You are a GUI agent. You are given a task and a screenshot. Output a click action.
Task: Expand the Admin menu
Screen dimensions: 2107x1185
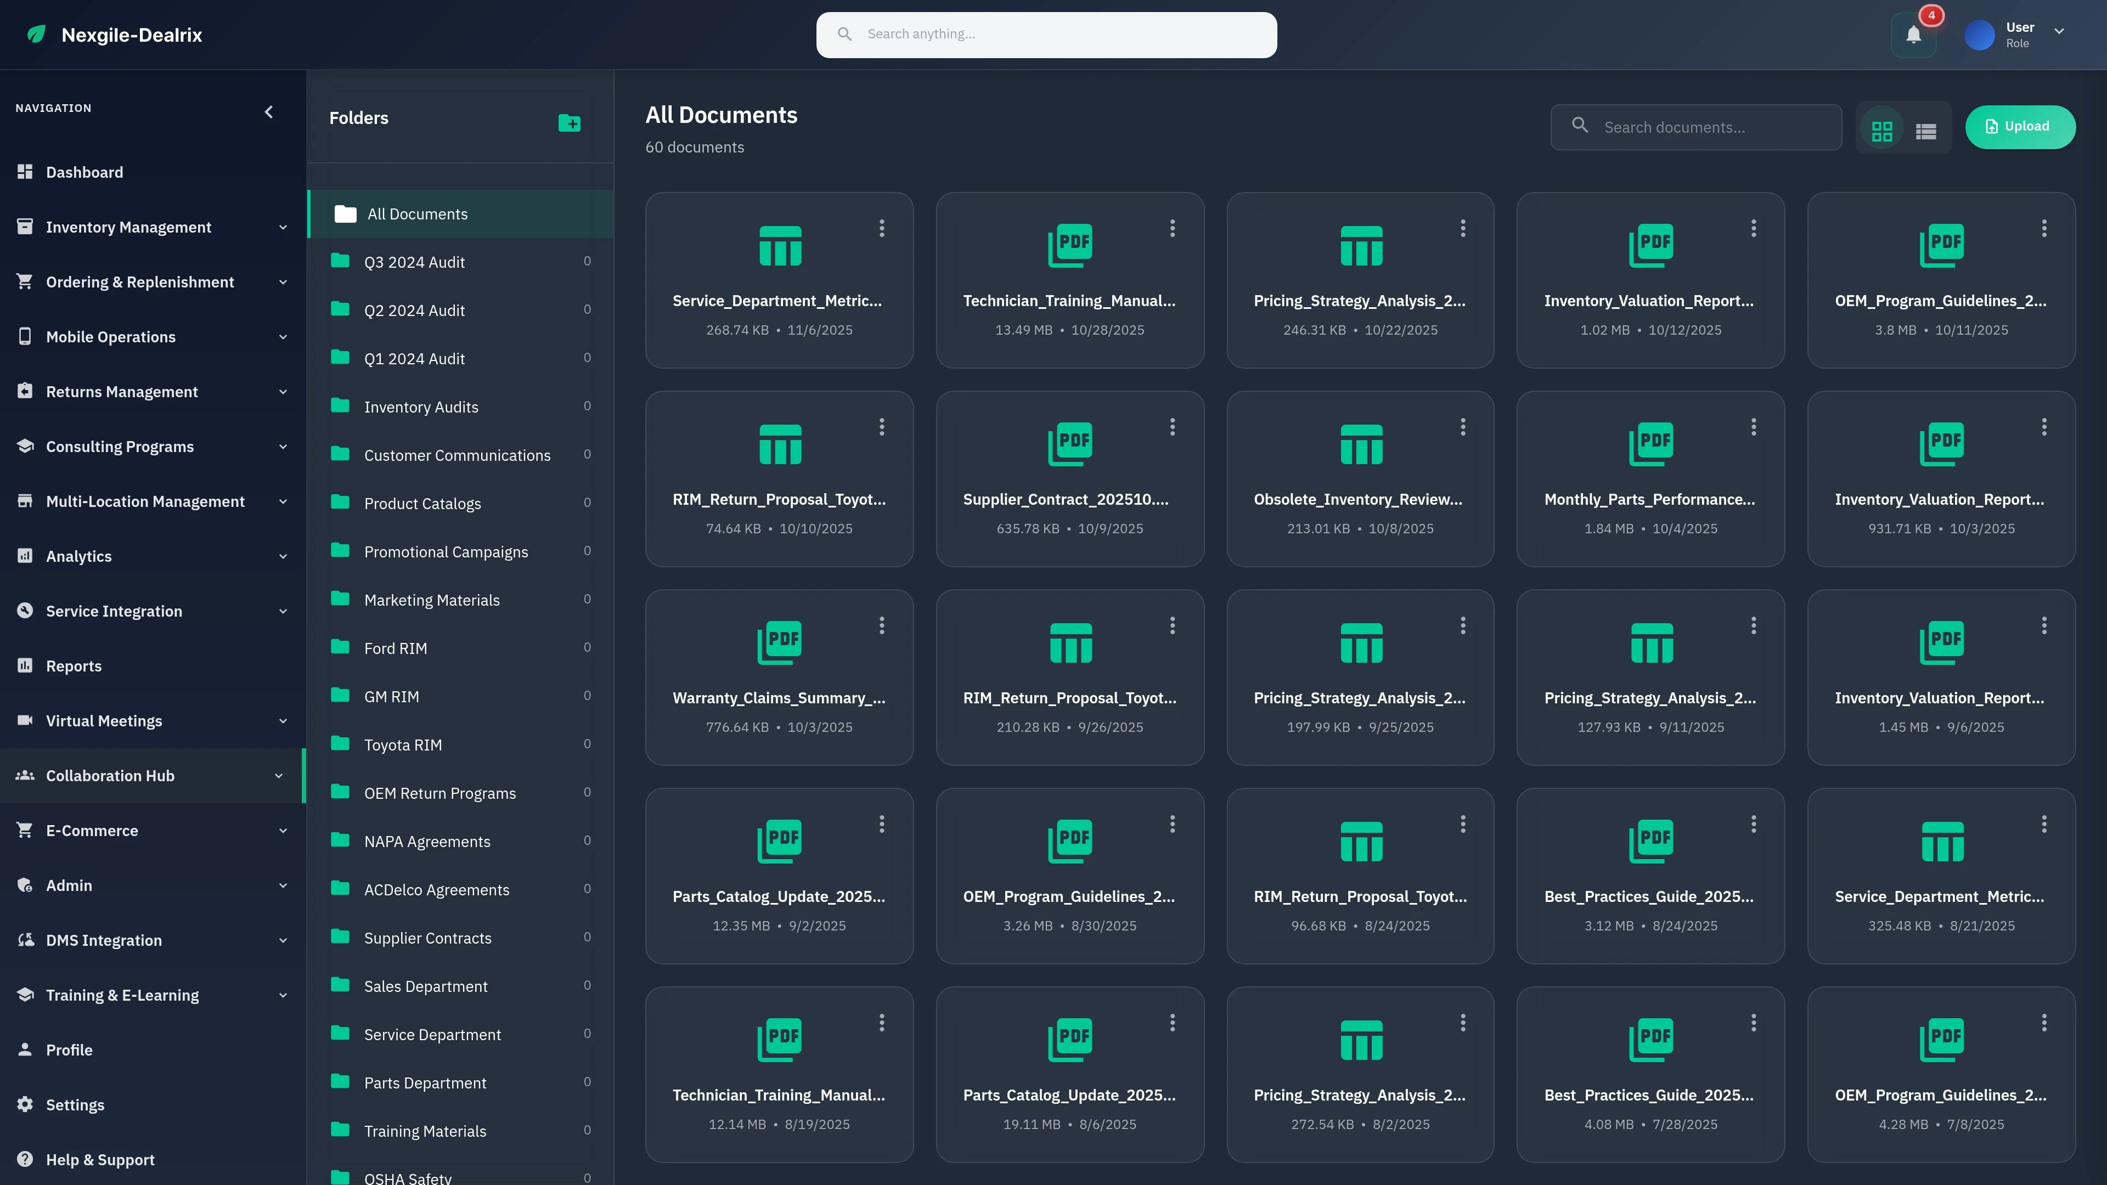pos(283,885)
